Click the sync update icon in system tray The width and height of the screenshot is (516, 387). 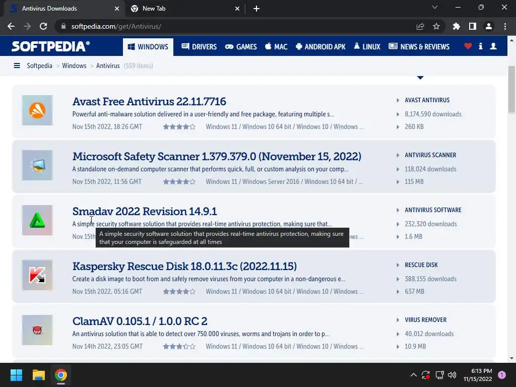(426, 375)
